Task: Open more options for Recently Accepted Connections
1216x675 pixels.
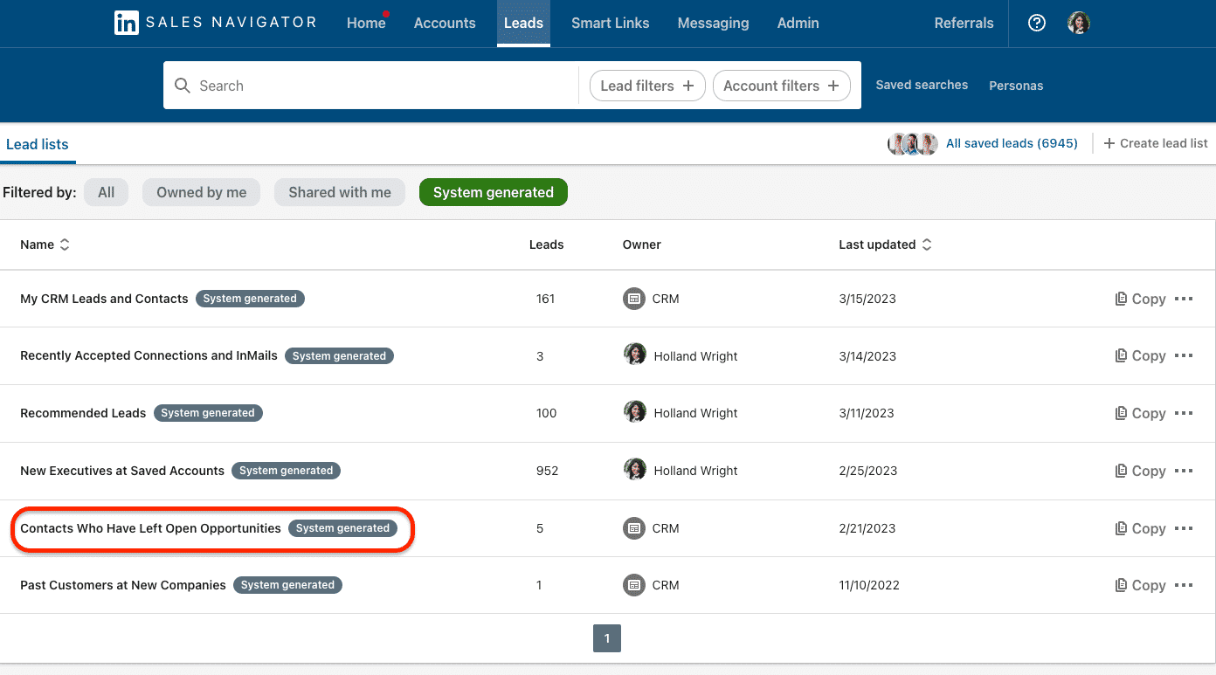Action: [x=1184, y=355]
